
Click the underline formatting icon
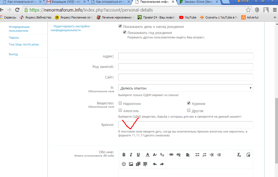(x=138, y=155)
